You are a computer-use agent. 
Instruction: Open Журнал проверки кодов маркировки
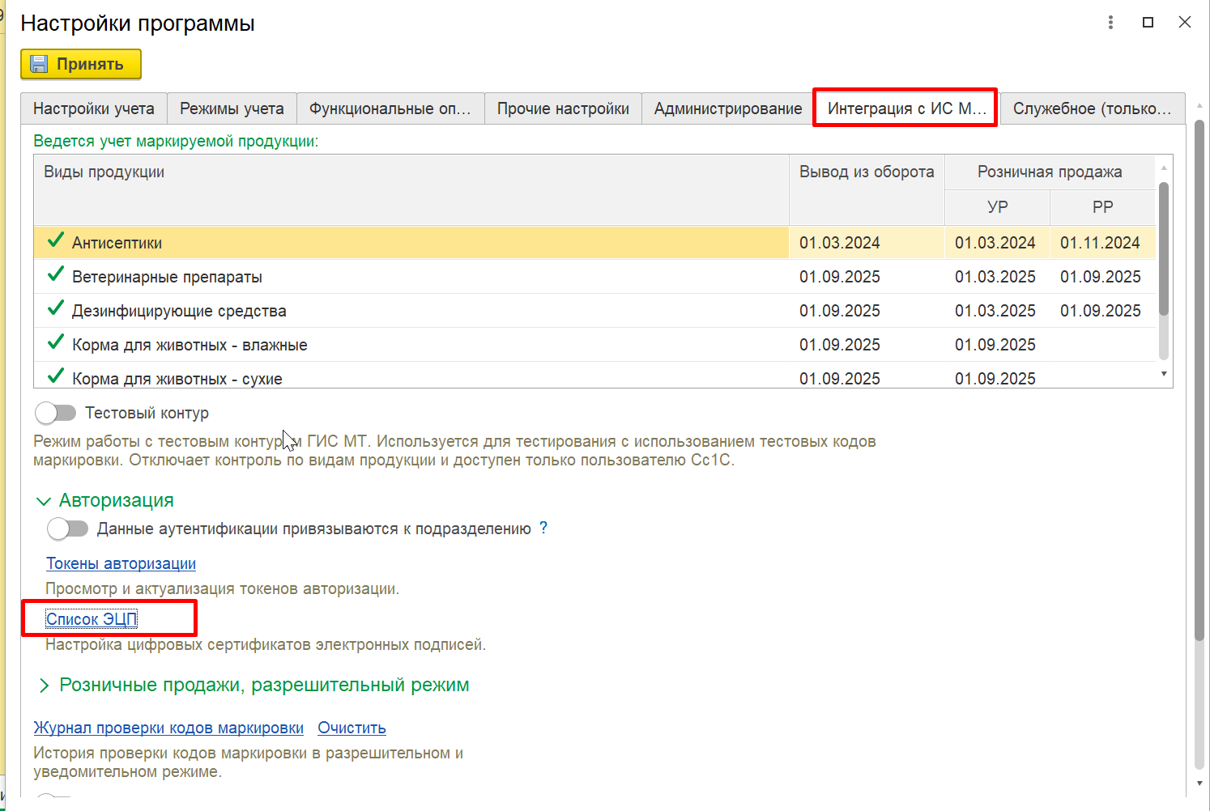[x=168, y=728]
